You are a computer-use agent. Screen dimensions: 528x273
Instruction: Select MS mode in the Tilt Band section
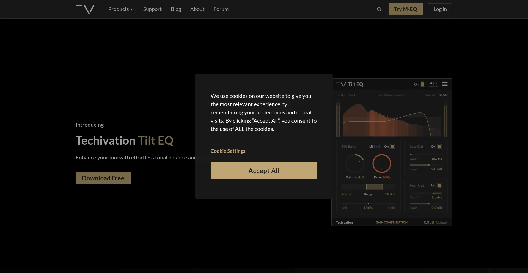[x=378, y=147]
